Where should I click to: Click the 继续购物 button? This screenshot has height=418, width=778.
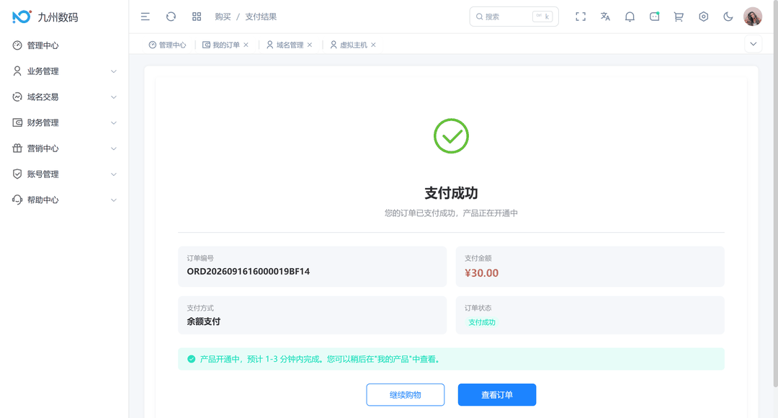406,395
